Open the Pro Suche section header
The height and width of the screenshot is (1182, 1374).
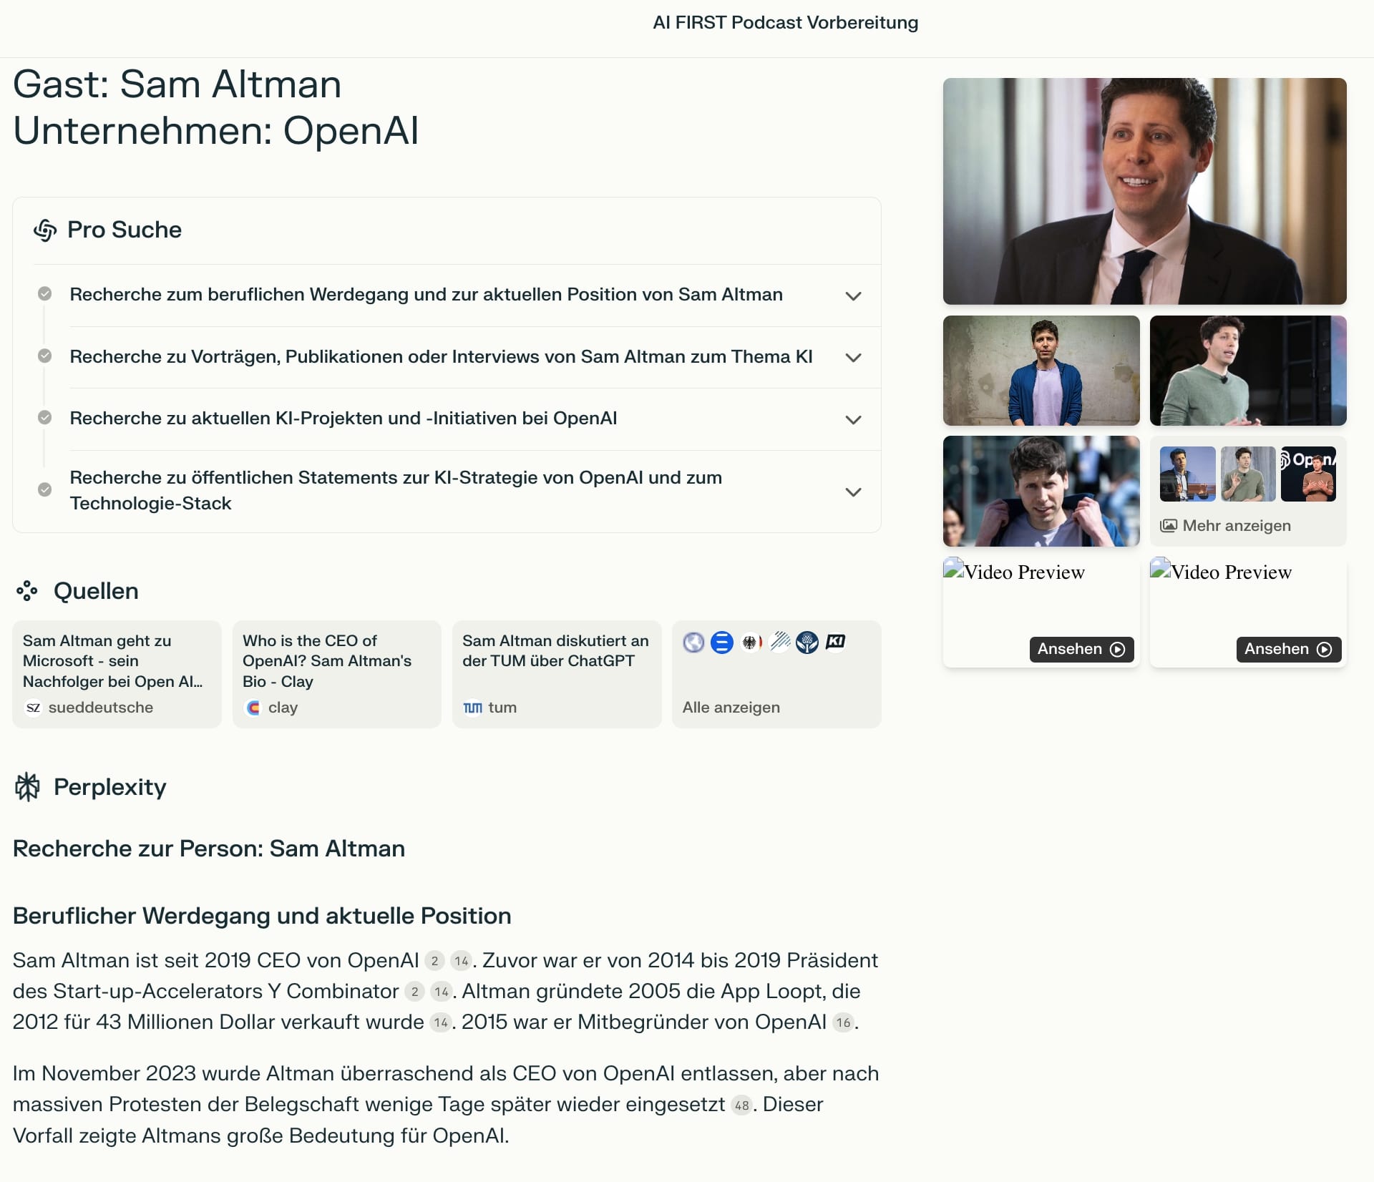pyautogui.click(x=125, y=230)
